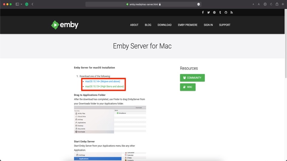
Task: Open Emby's Twitter icon link
Action: pyautogui.click(x=208, y=13)
